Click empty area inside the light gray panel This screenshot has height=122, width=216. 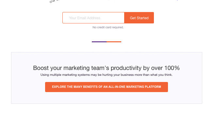(107, 58)
